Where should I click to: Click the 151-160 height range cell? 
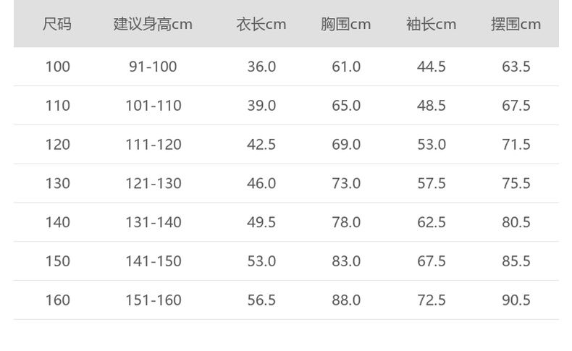(x=153, y=300)
